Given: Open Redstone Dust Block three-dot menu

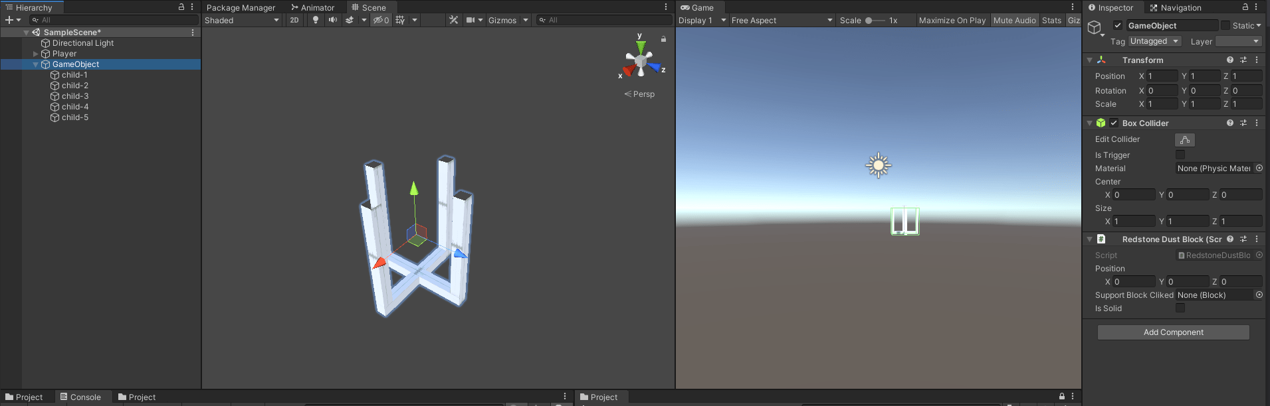Looking at the screenshot, I should (1257, 239).
